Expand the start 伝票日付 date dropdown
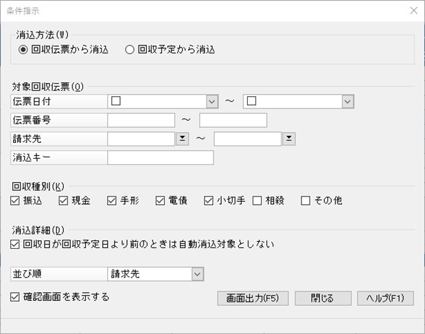This screenshot has width=425, height=334. click(x=212, y=102)
